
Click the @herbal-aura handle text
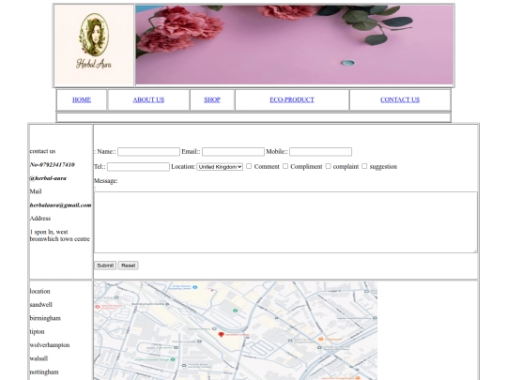pos(48,178)
